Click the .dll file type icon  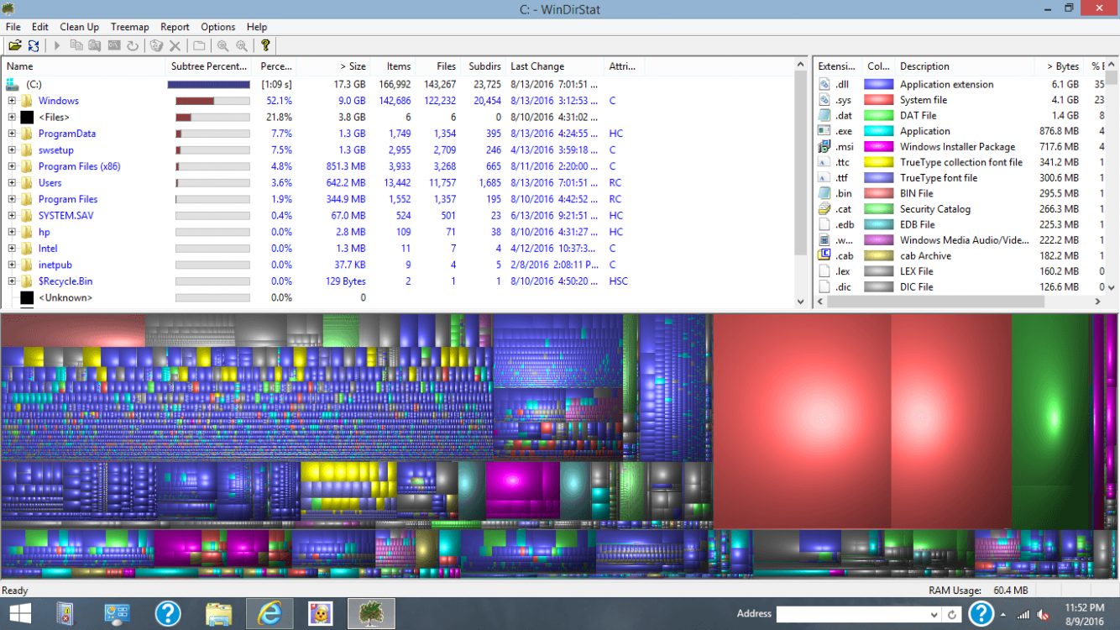[x=824, y=85]
